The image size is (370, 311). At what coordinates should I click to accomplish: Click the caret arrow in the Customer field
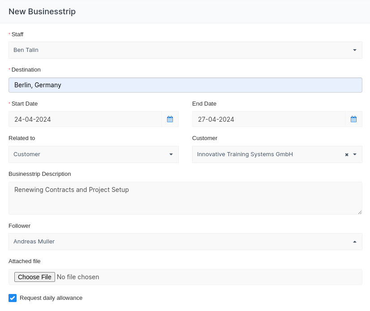pos(355,154)
